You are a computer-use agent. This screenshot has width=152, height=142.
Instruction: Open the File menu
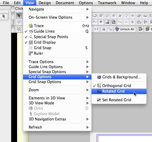(6, 3)
